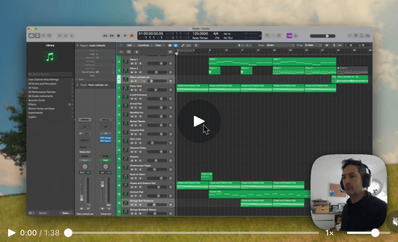Expand the Track Piano ostinato rev section
The image size is (398, 242).
(x=77, y=85)
